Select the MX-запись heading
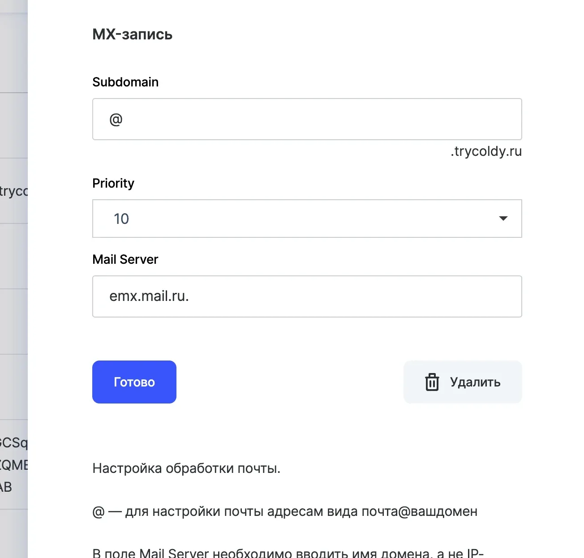Screen dimensions: 584x558 (132, 34)
